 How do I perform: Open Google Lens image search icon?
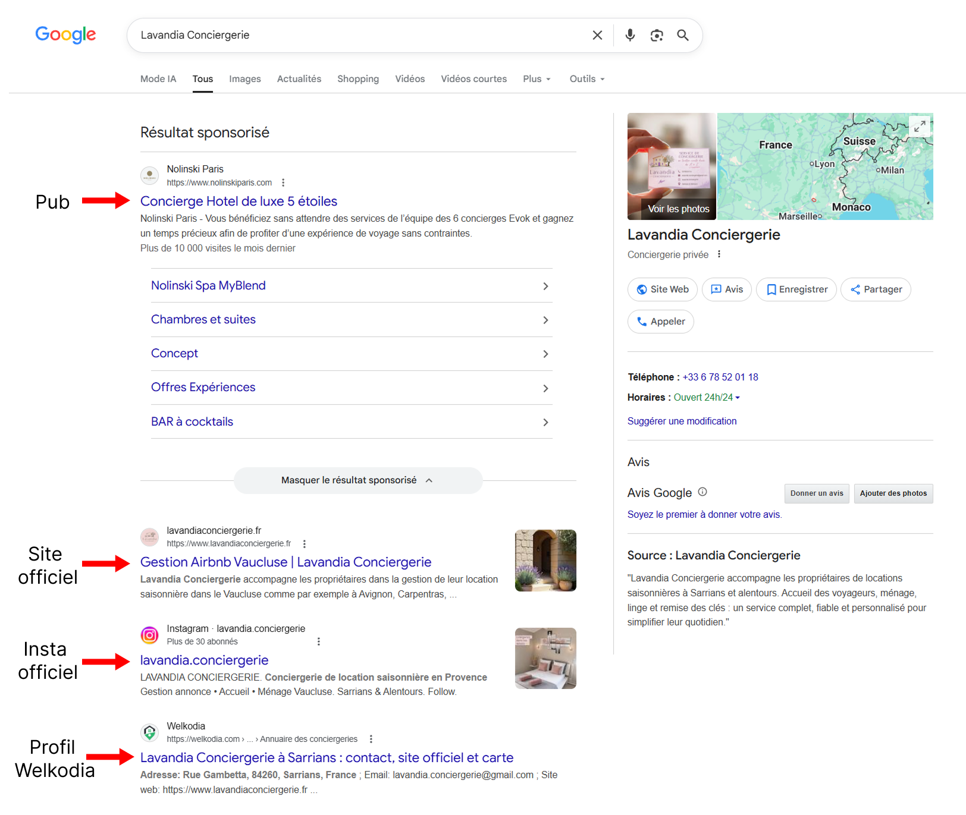pos(657,35)
